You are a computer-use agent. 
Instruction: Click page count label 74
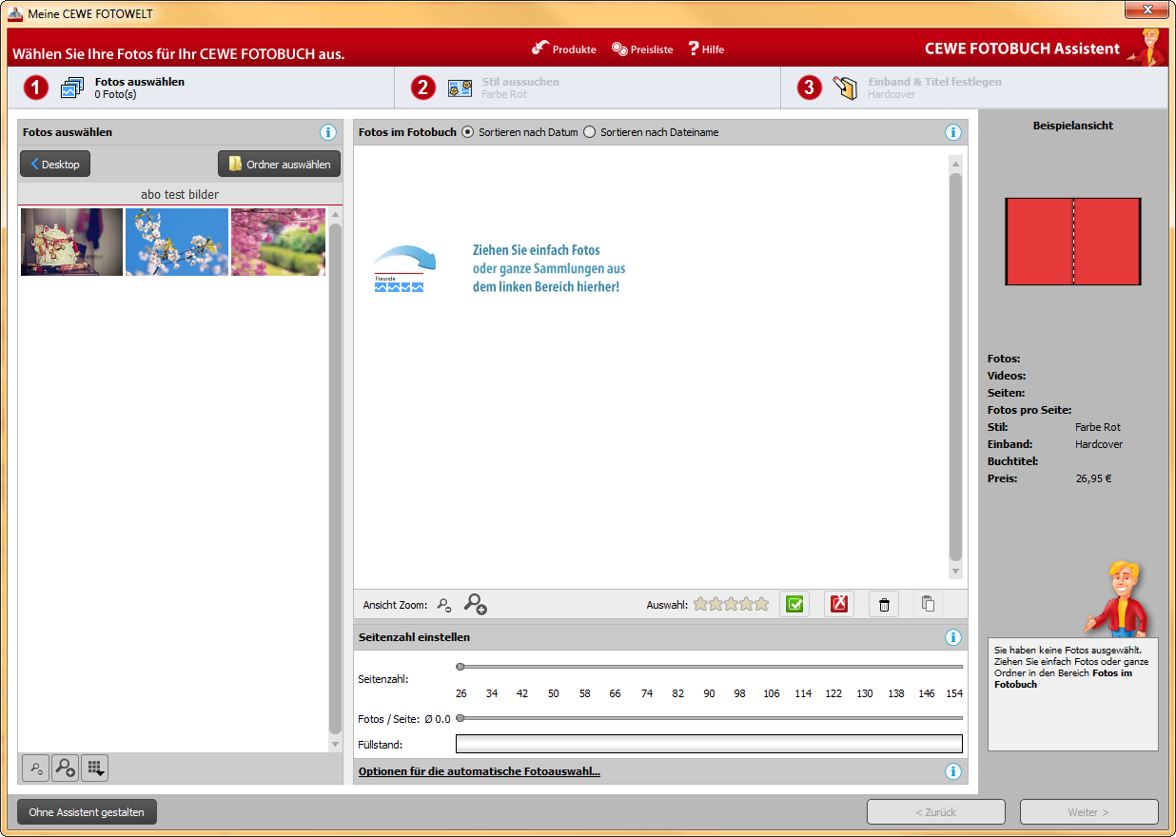(x=647, y=693)
